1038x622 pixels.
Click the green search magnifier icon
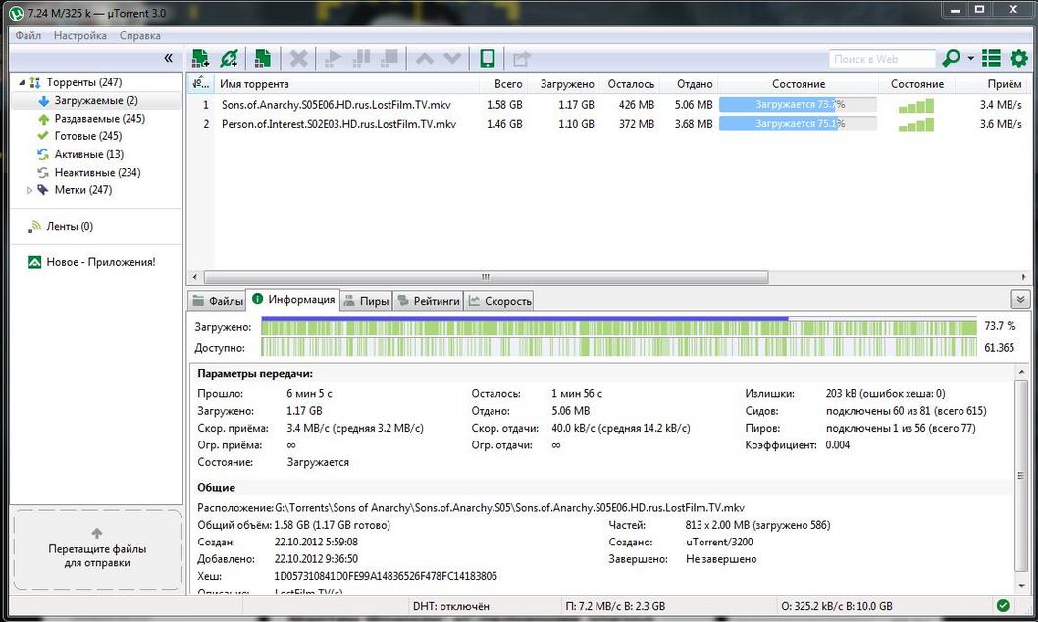951,58
